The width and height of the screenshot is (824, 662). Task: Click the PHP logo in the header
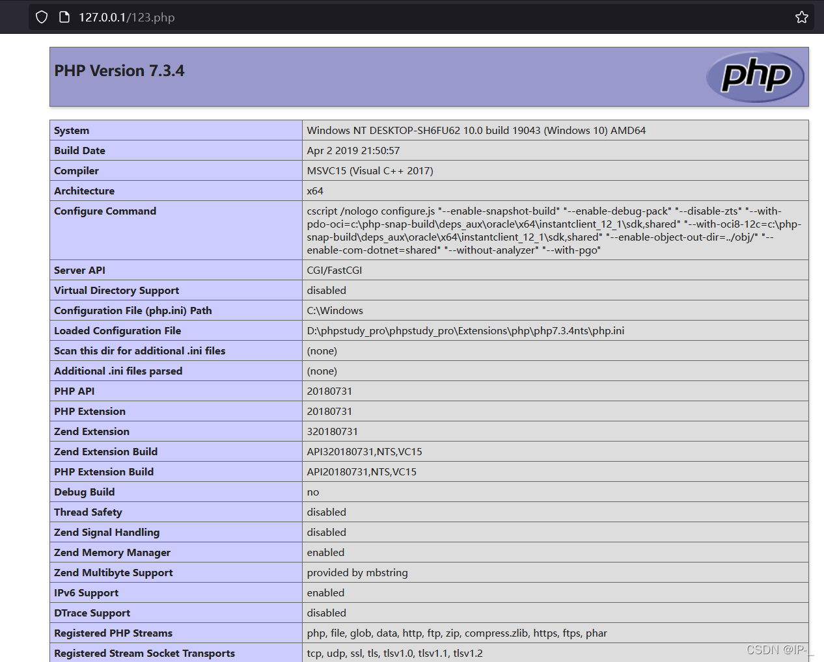coord(755,77)
